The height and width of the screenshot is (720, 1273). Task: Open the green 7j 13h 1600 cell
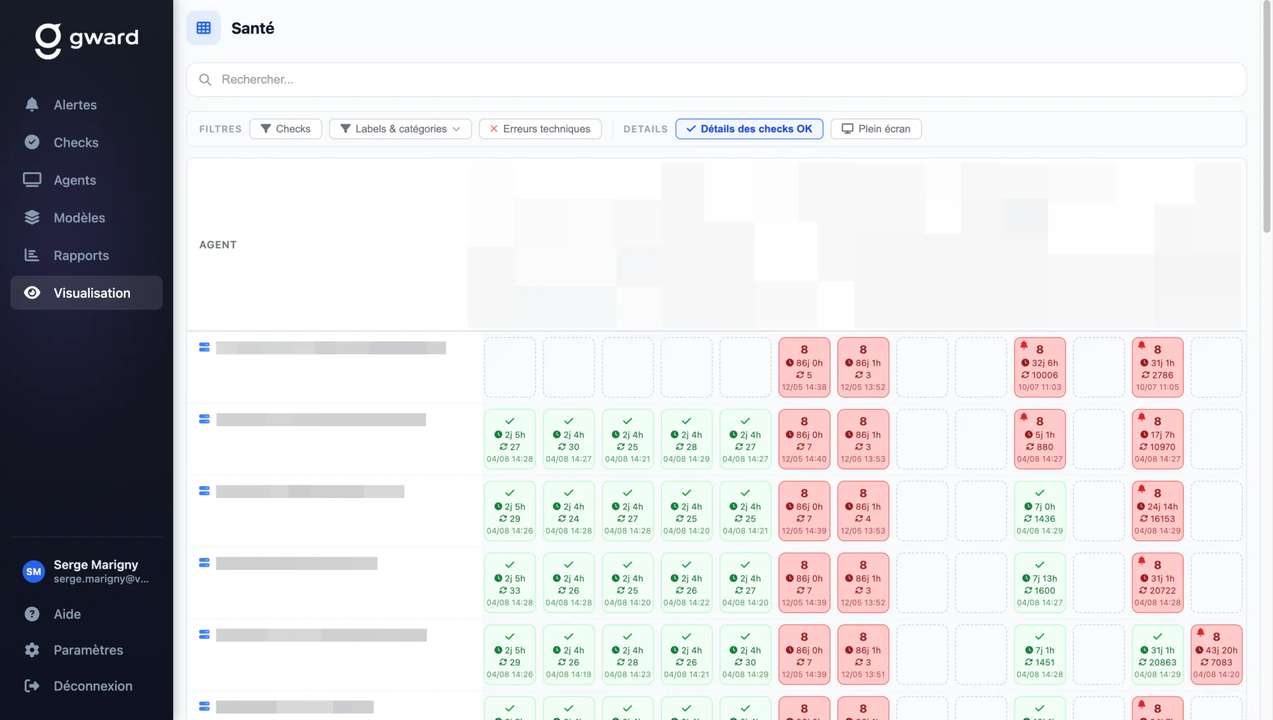pos(1040,583)
